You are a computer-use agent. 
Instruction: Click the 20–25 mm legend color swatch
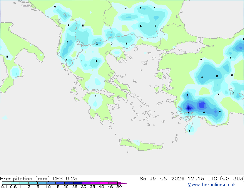point(69,183)
